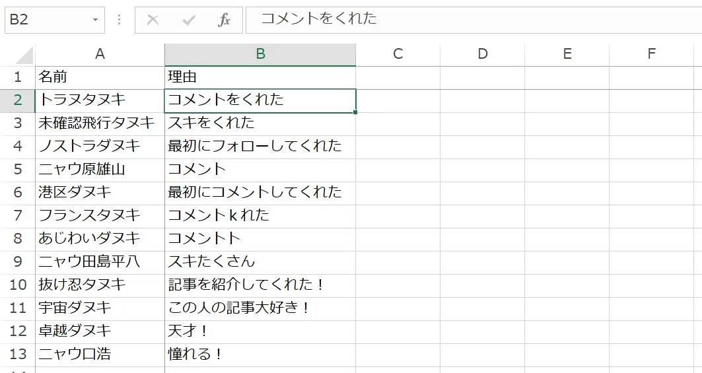Select cell あじわいダヌキ
Viewport: 702px width, 373px height.
tap(100, 239)
